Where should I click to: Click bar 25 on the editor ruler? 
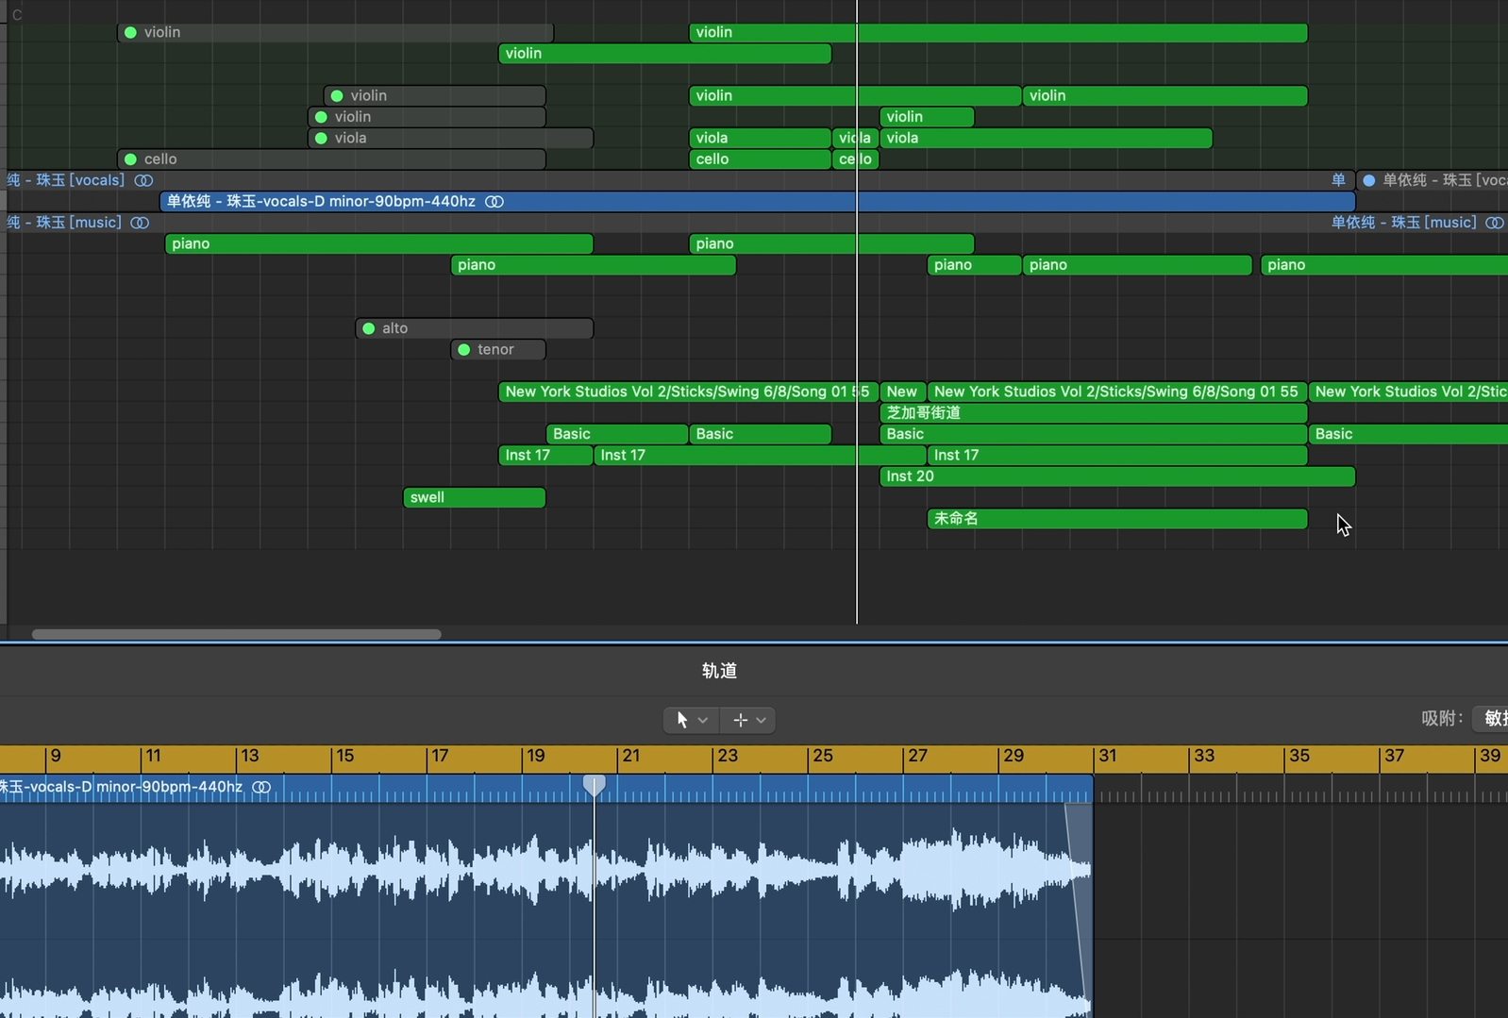pyautogui.click(x=823, y=756)
